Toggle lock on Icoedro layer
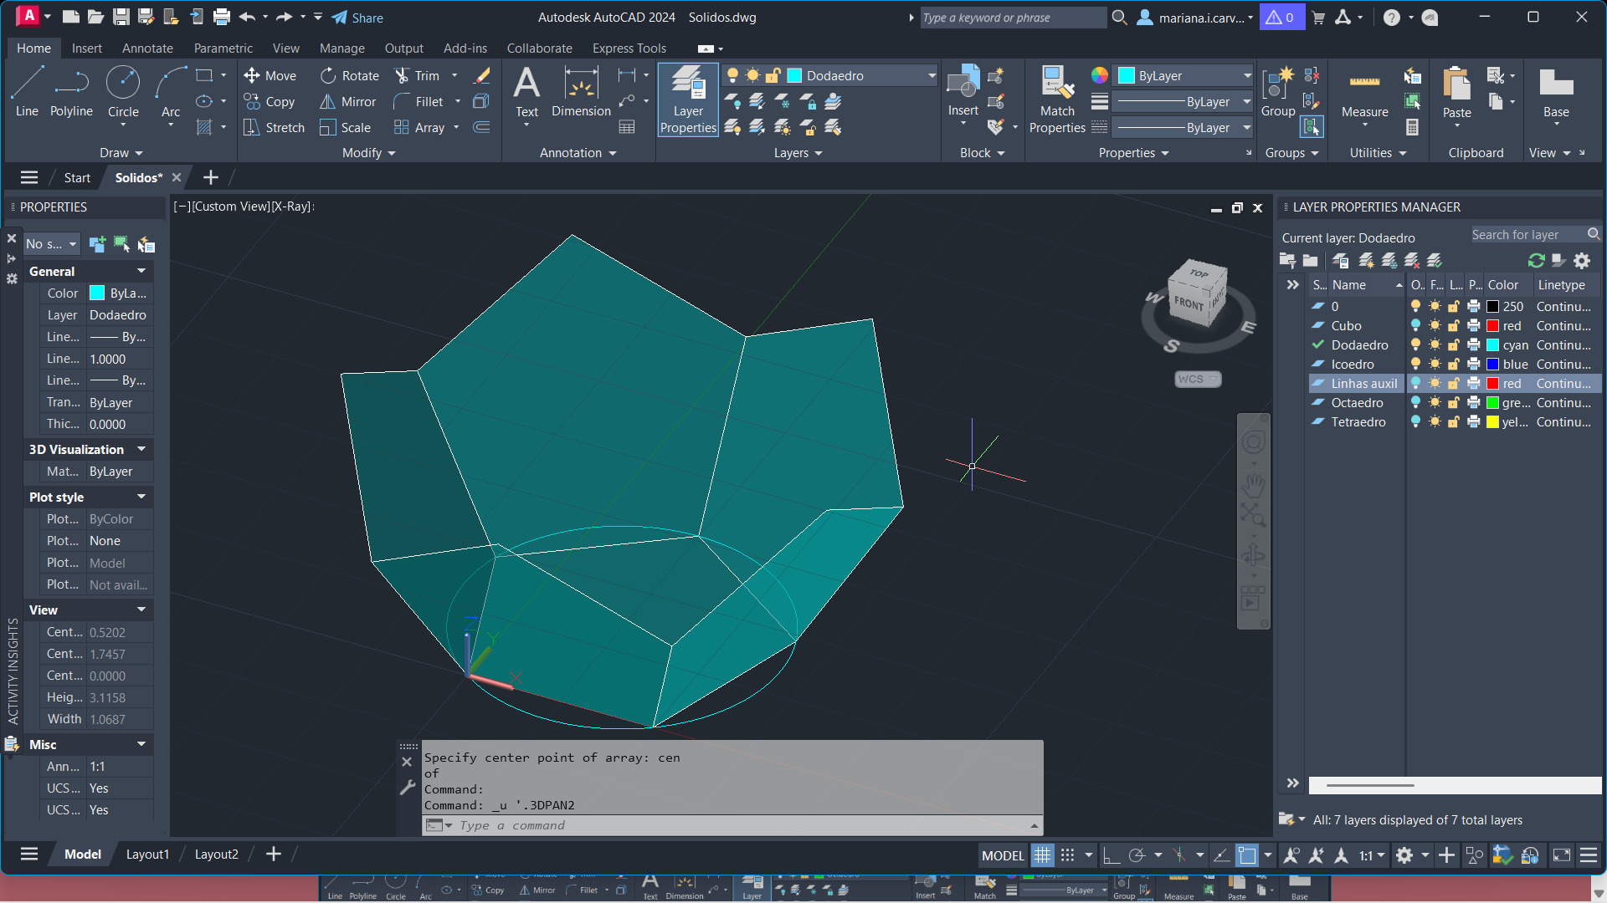 pos(1454,365)
